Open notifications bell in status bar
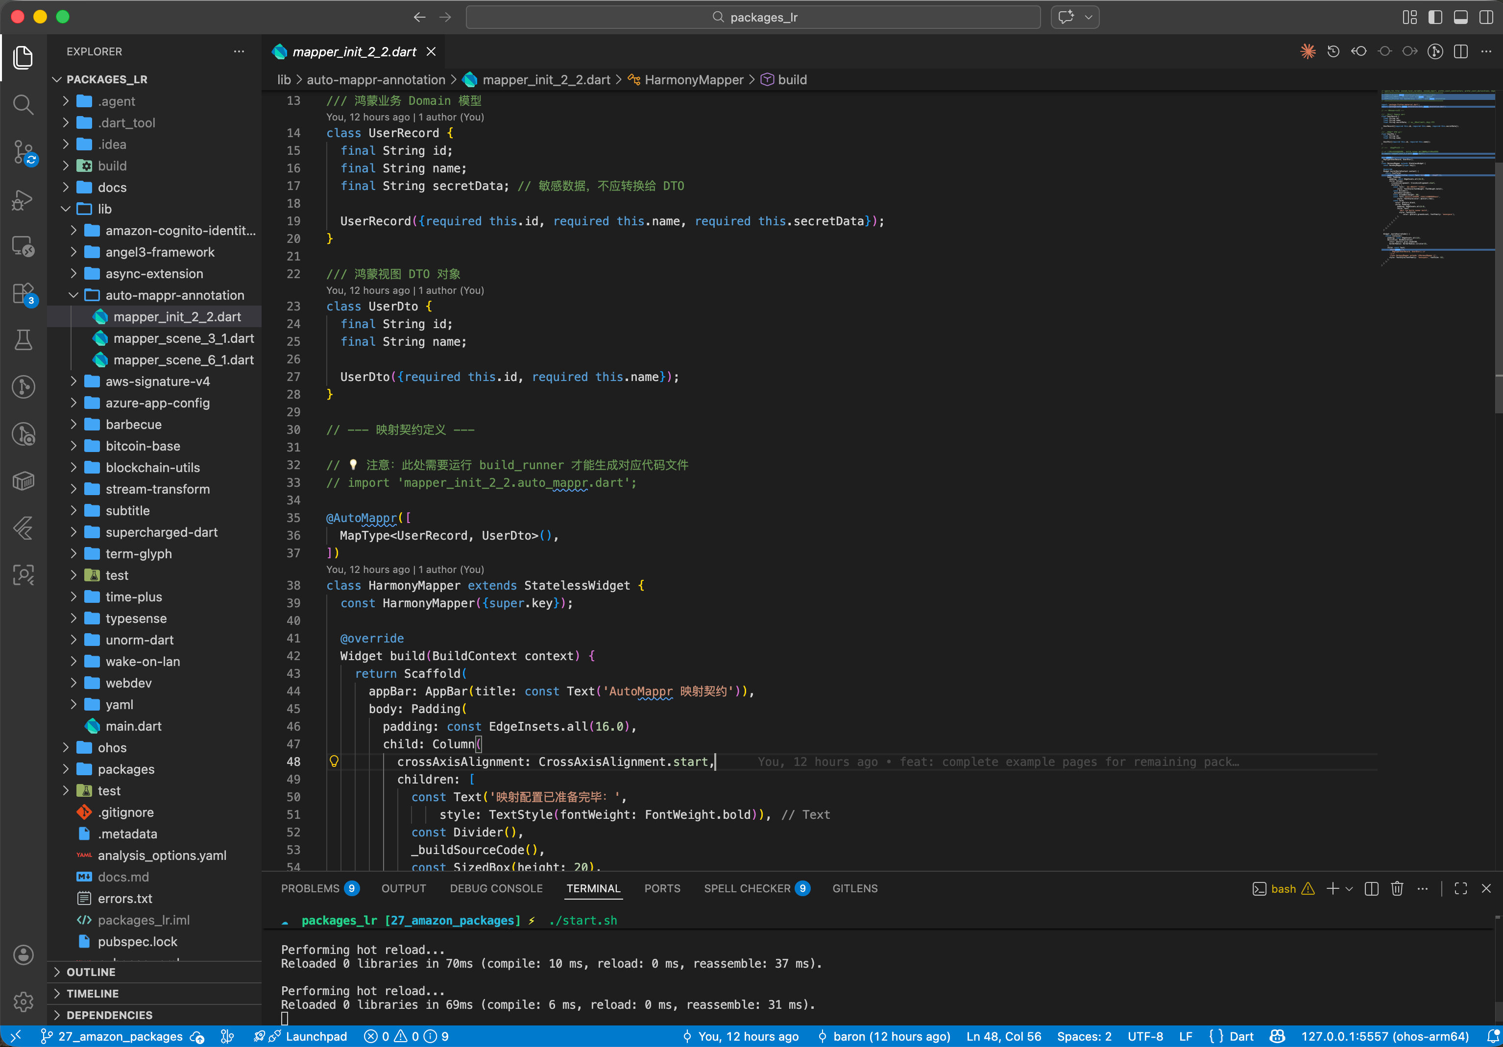Image resolution: width=1503 pixels, height=1047 pixels. click(x=1493, y=1036)
